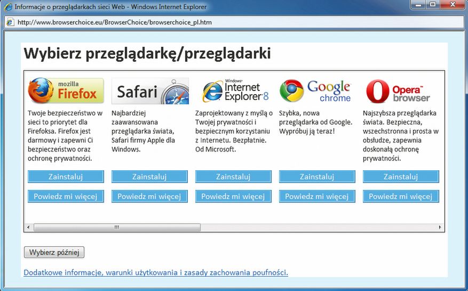Open 'Powiedz mi więcej' for Firefox

coord(66,196)
